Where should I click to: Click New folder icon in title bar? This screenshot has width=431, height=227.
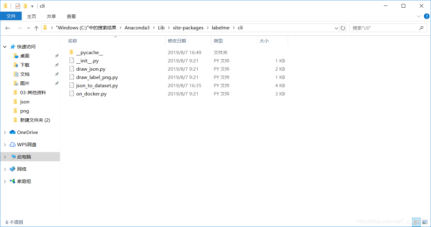tap(25, 6)
